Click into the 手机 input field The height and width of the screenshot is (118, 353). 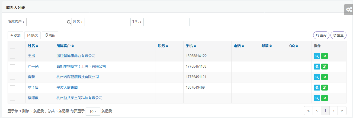click(x=166, y=22)
